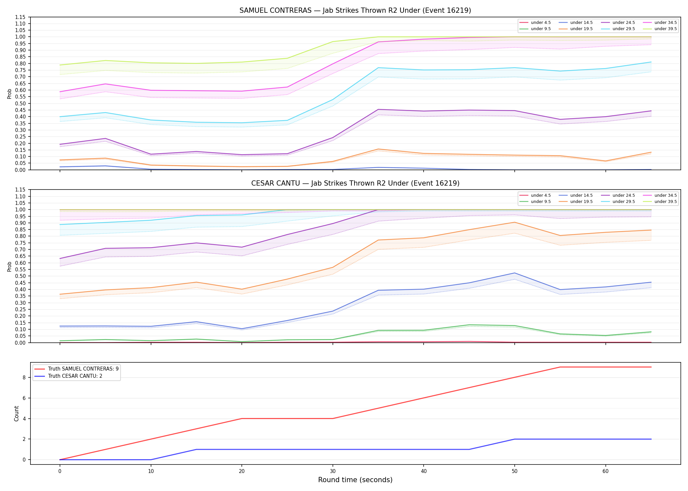Click the 'Prob' label of Samuel Contreras chart
This screenshot has width=688, height=491.
[10, 94]
